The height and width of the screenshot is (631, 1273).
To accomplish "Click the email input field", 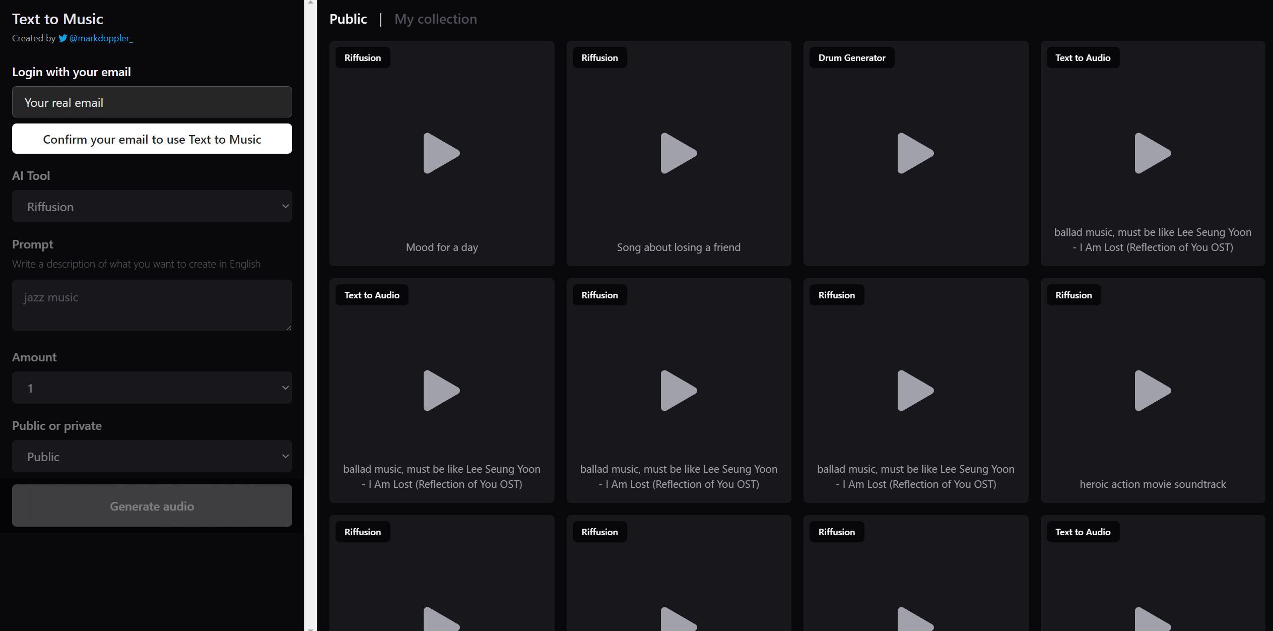I will tap(152, 101).
